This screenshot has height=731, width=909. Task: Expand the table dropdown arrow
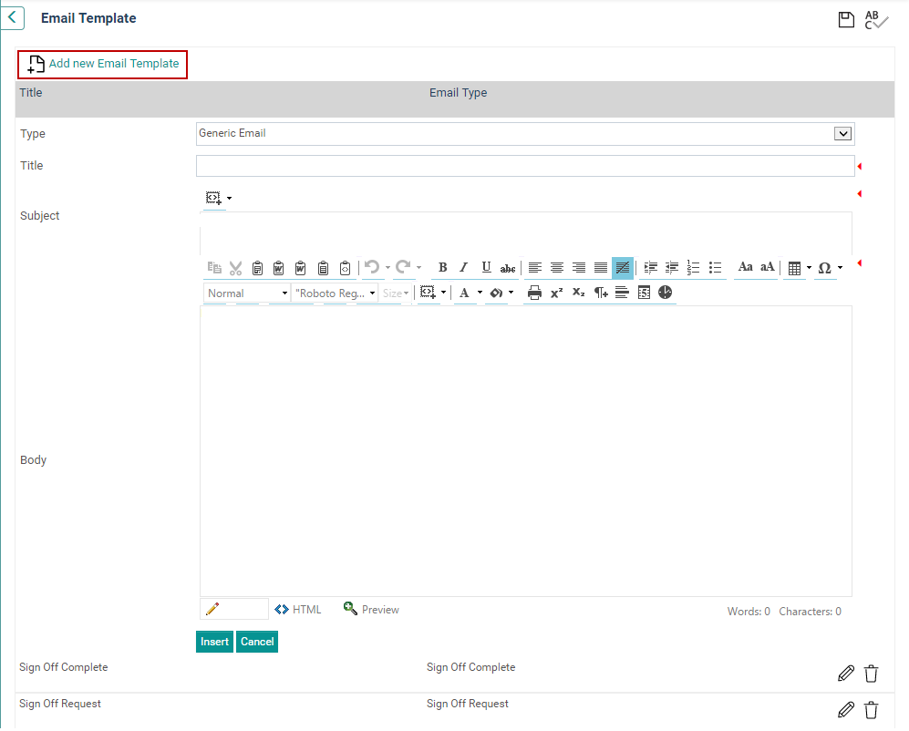click(x=810, y=268)
